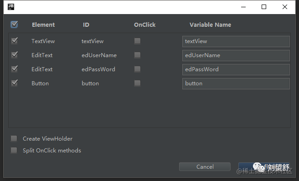Select the Button element label
299x181 pixels.
(x=40, y=83)
